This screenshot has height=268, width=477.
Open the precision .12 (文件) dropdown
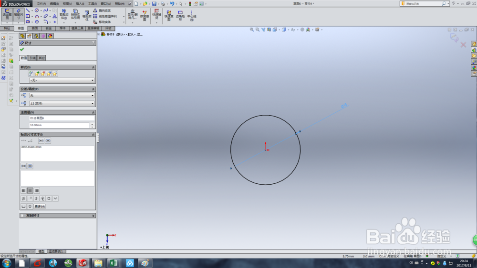[x=62, y=103]
